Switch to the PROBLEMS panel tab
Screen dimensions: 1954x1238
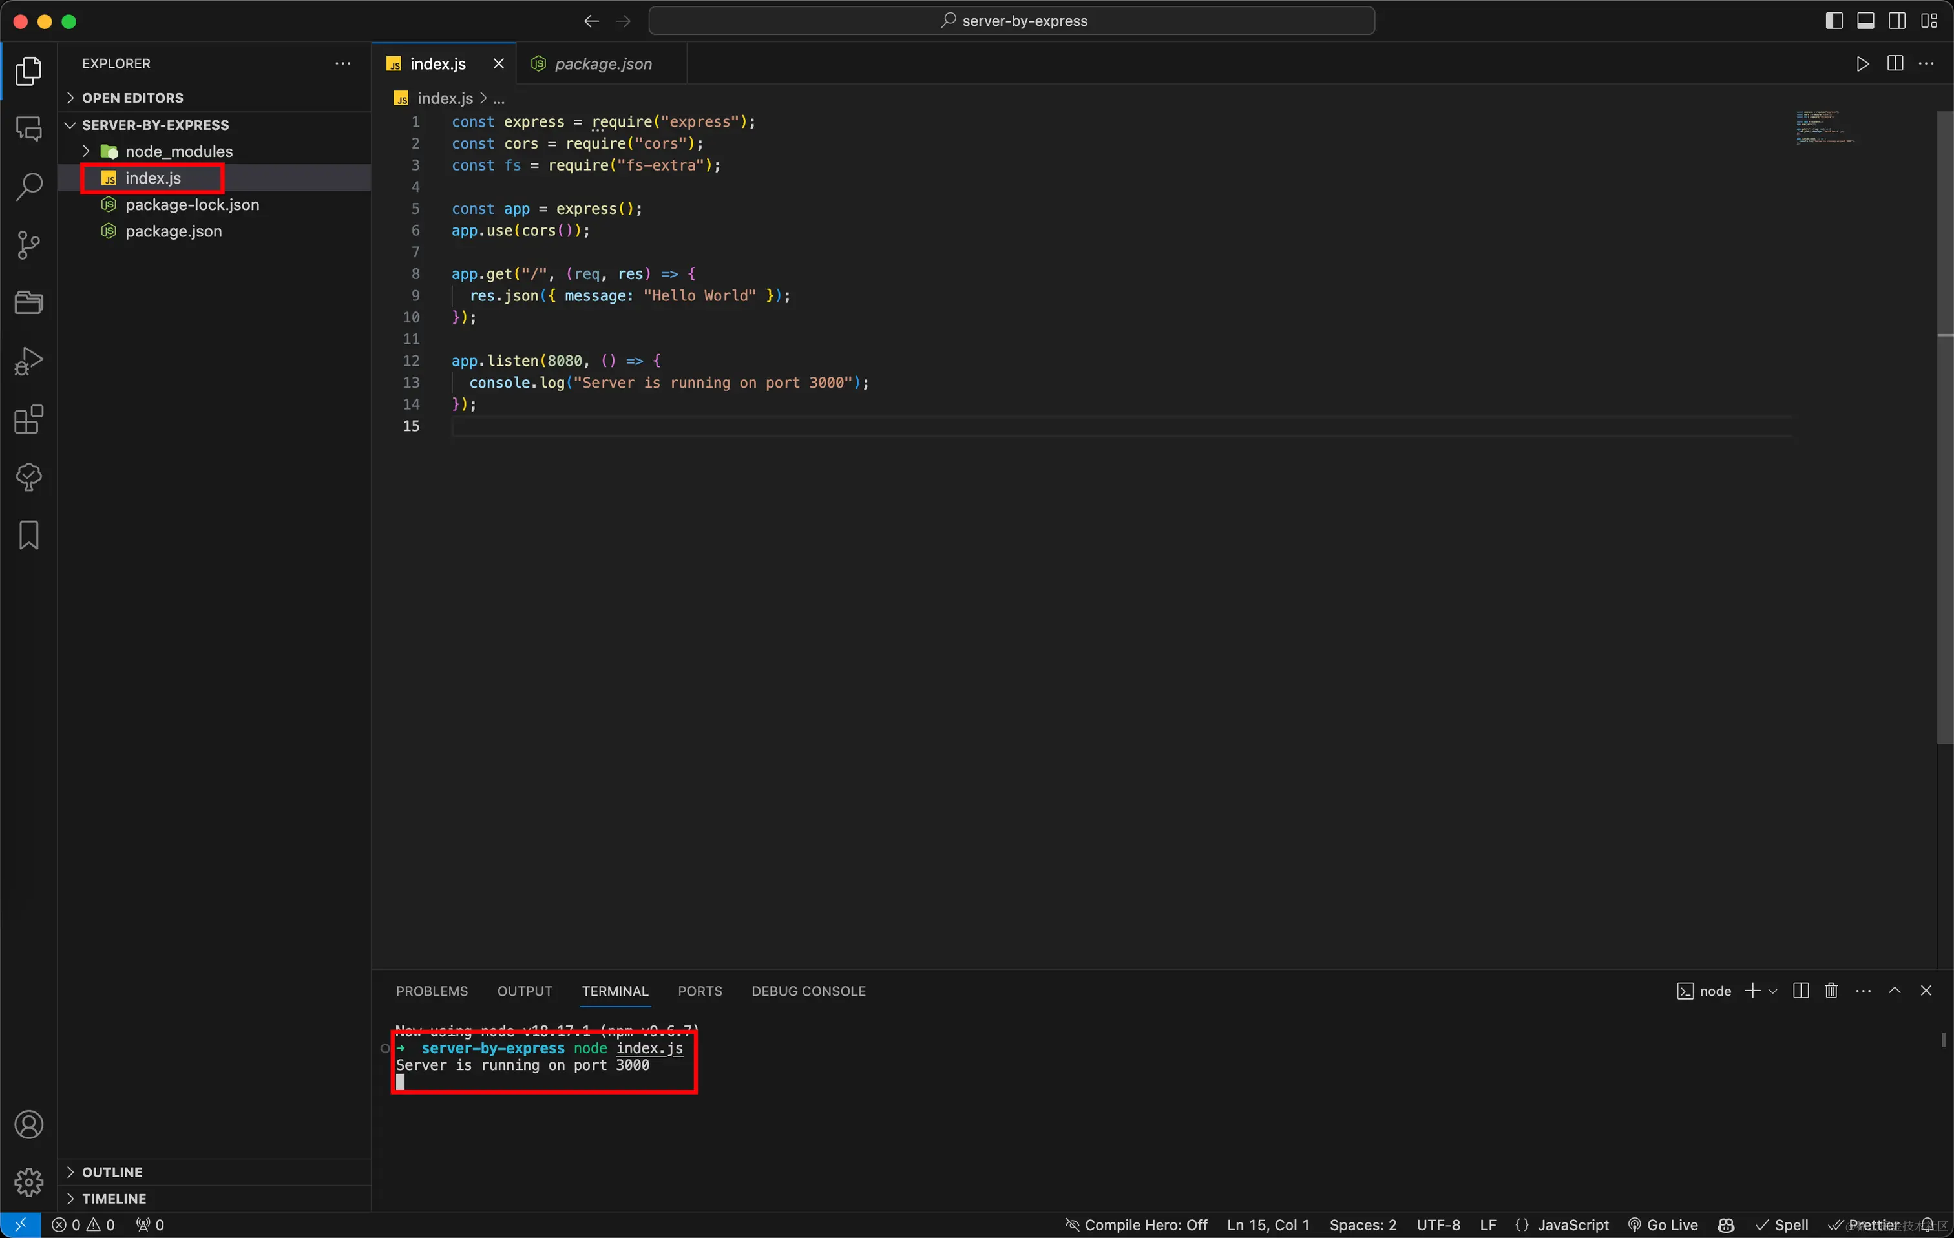pyautogui.click(x=432, y=991)
